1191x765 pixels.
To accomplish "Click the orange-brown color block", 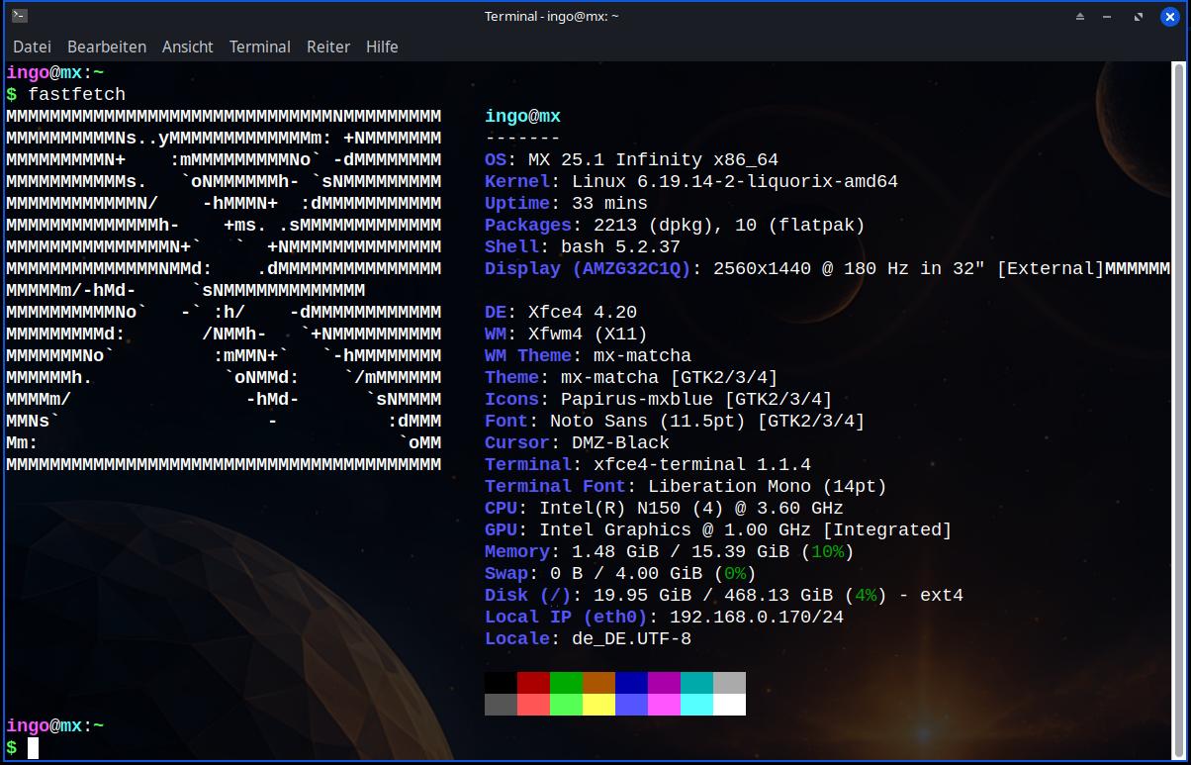I will click(598, 683).
